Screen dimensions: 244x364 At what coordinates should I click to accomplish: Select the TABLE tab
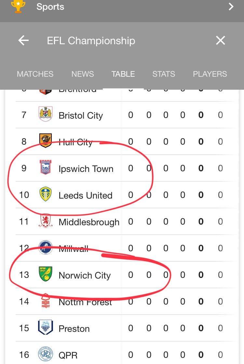click(123, 74)
